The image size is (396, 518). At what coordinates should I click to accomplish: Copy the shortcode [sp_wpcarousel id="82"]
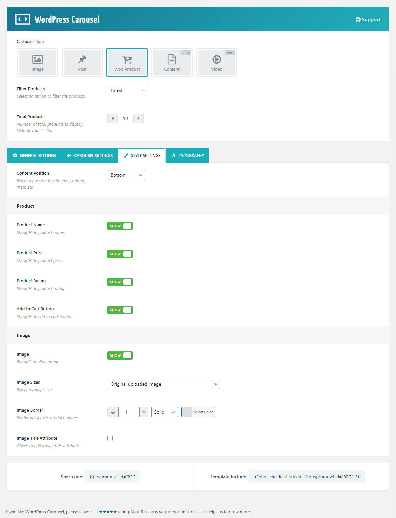[113, 477]
